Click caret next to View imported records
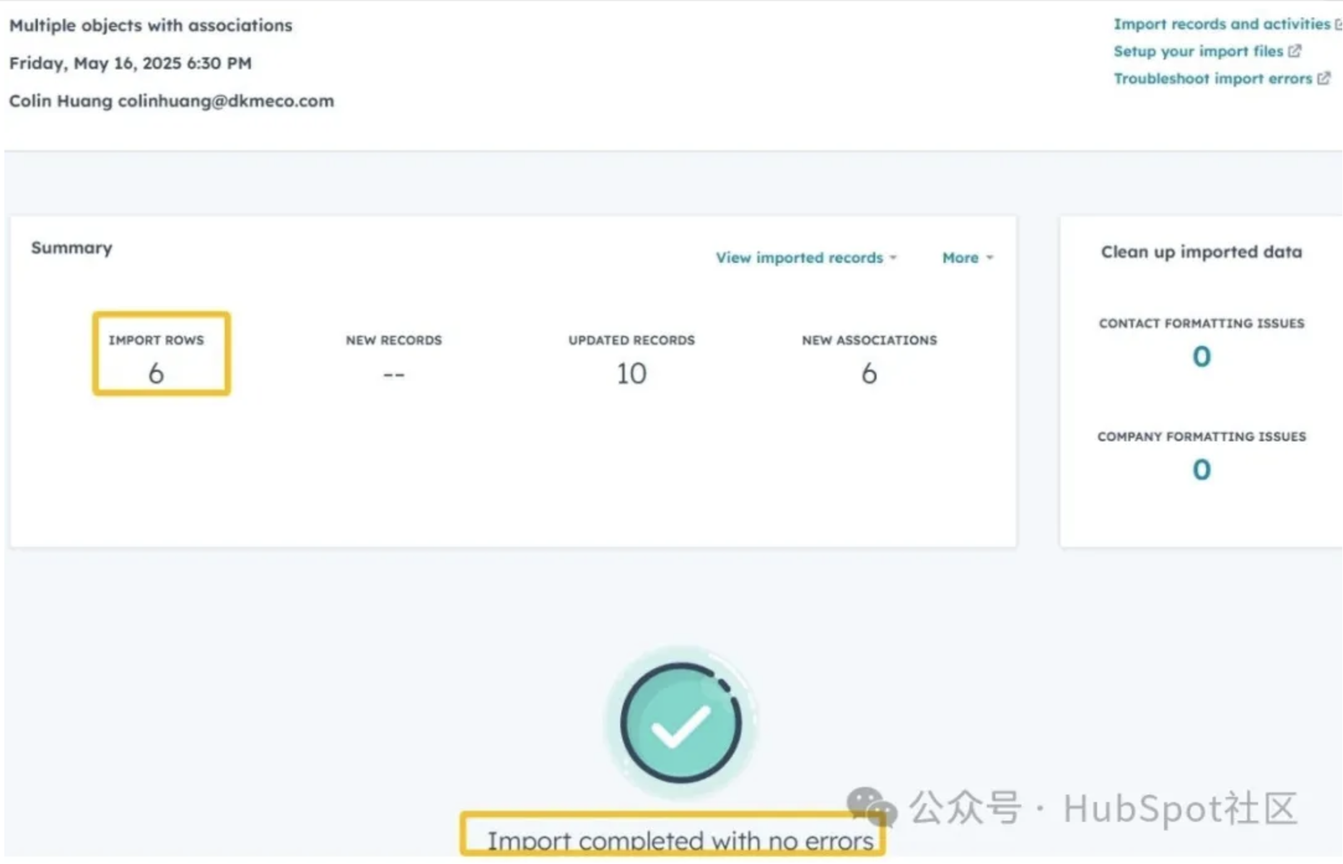The height and width of the screenshot is (864, 1343). (x=893, y=258)
